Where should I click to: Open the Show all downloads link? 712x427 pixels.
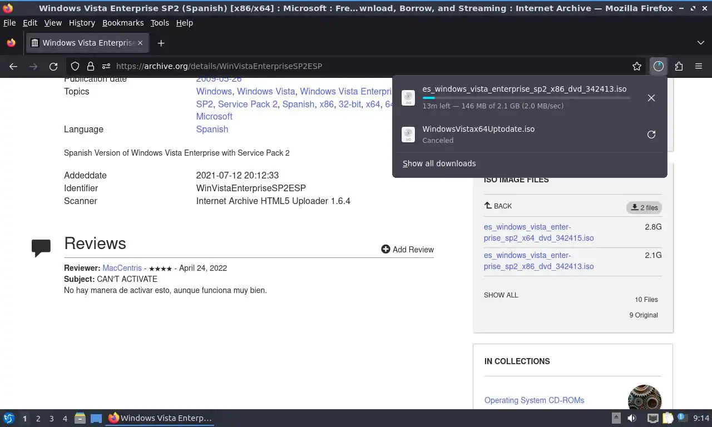coord(439,163)
